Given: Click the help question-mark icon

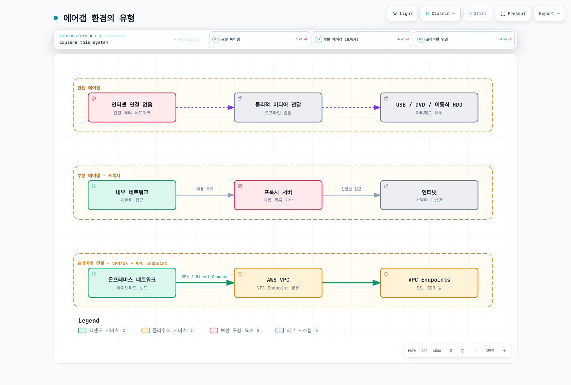Looking at the screenshot, I should point(463,351).
